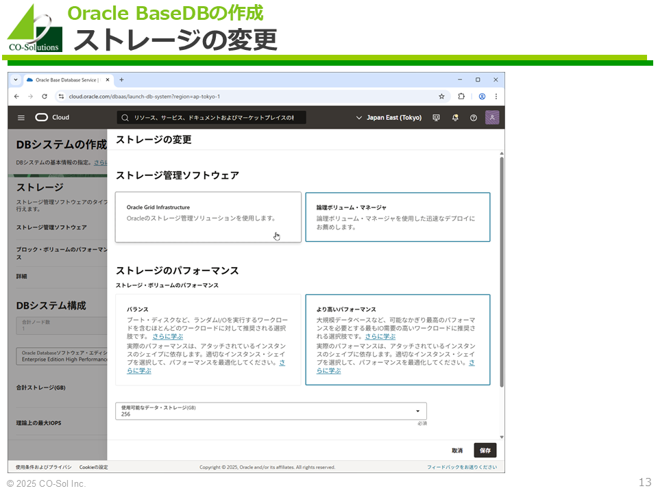The height and width of the screenshot is (493, 658).
Task: Open the フィードバックをお送りください link
Action: (x=462, y=467)
